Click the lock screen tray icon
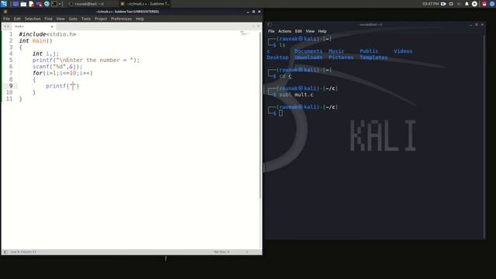Screen dimensions: 496x279 [484, 4]
